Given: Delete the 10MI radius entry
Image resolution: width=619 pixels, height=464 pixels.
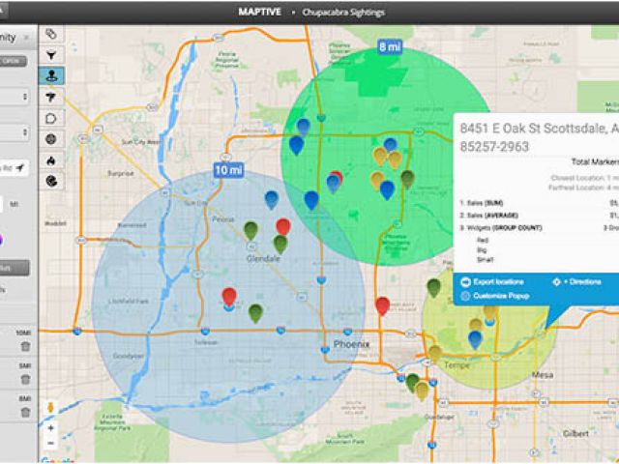Looking at the screenshot, I should tap(25, 347).
